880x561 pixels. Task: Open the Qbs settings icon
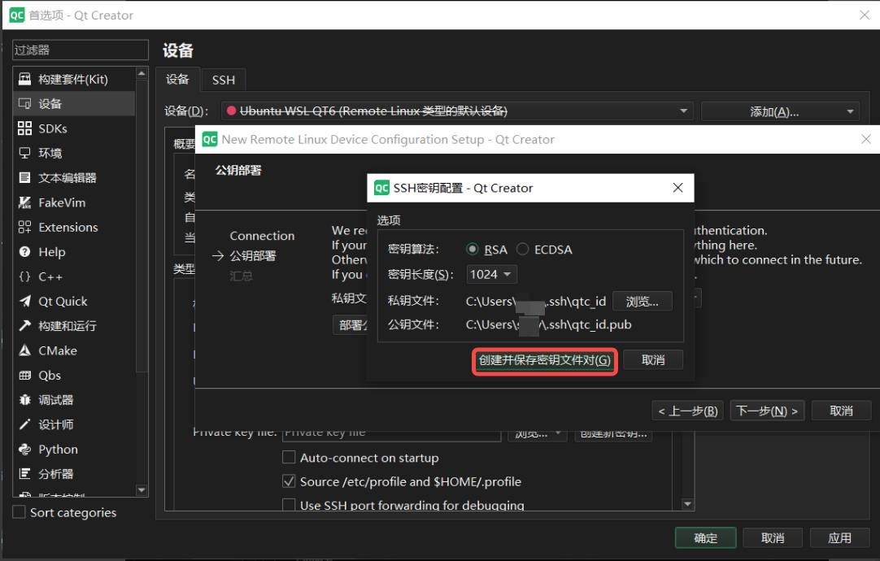24,376
